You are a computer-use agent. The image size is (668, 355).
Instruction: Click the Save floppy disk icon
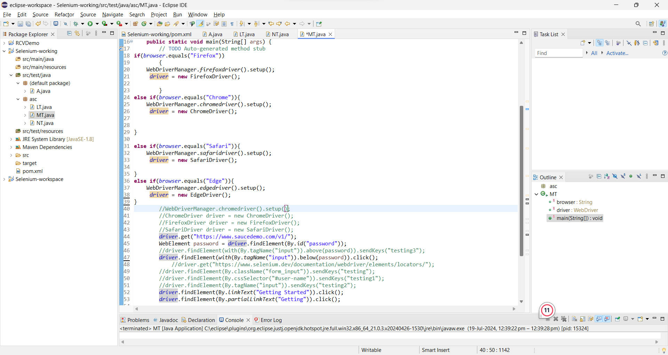pyautogui.click(x=20, y=24)
